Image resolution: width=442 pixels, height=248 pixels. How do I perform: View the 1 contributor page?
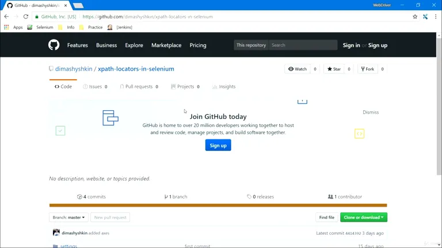point(345,197)
